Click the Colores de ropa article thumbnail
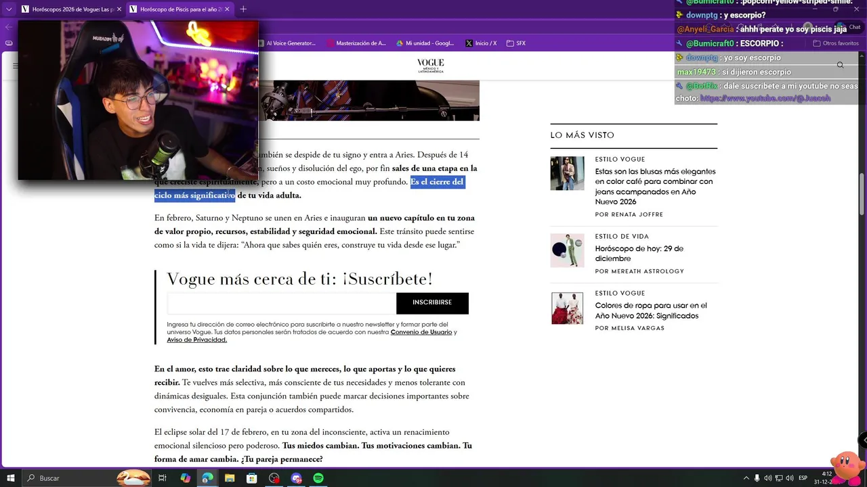The image size is (867, 487). click(567, 308)
